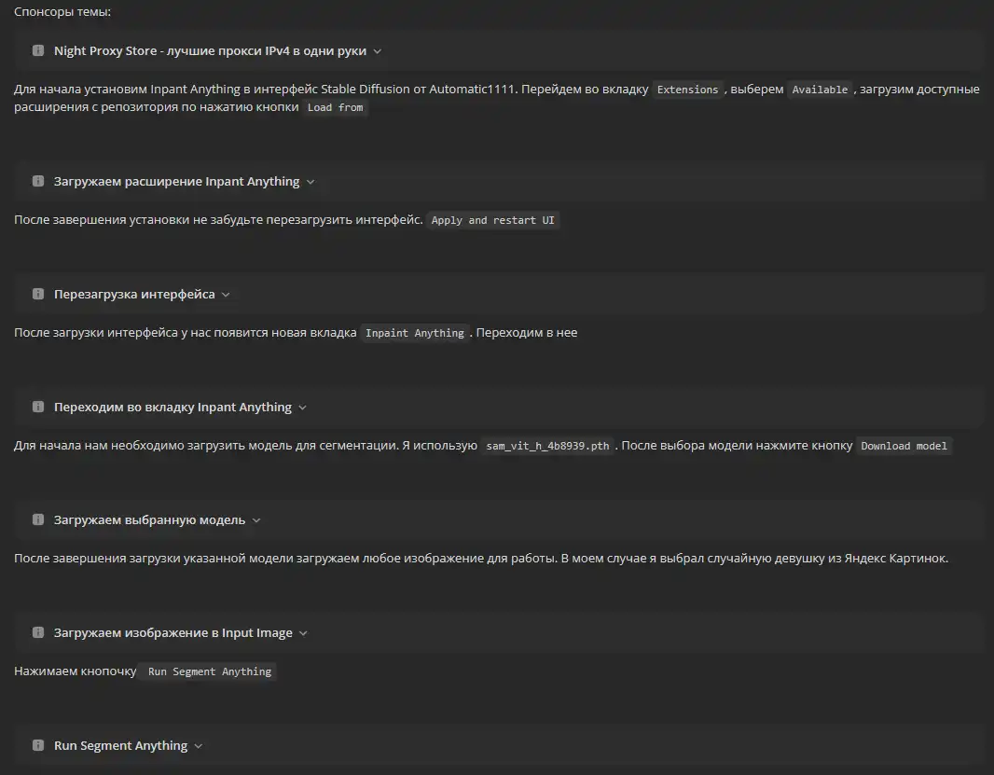The width and height of the screenshot is (994, 775).
Task: Click the Download model code label
Action: click(x=904, y=447)
